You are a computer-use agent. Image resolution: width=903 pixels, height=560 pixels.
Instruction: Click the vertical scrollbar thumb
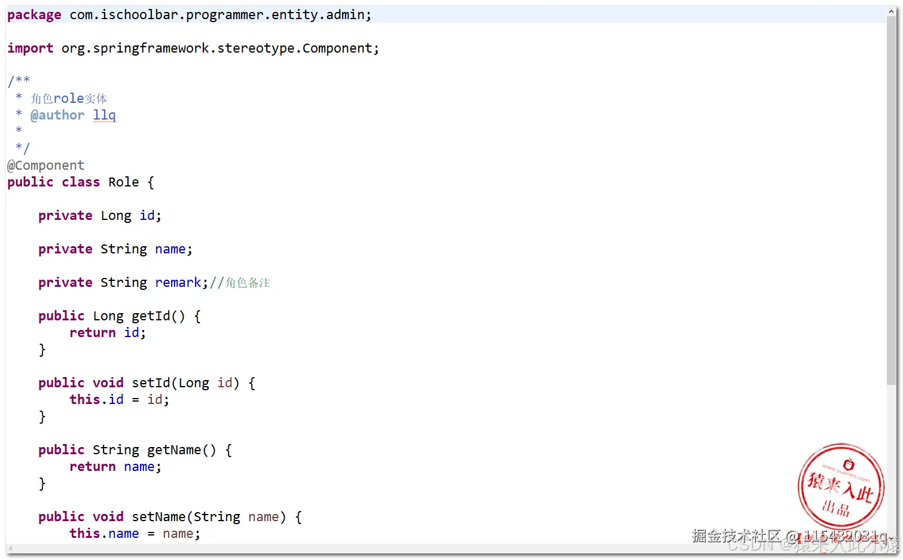[892, 200]
